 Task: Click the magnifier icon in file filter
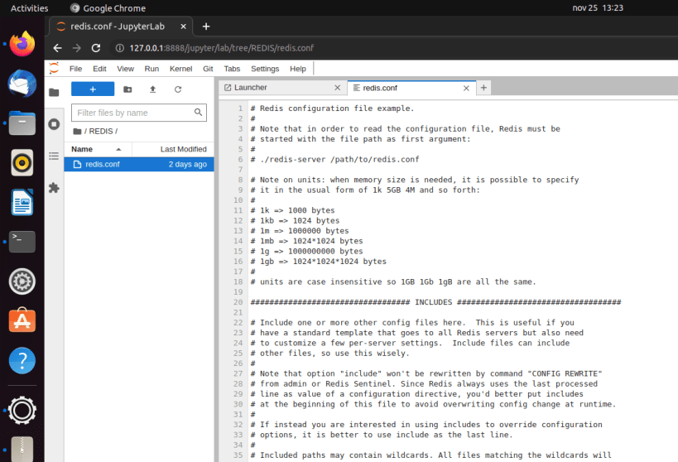pos(198,113)
